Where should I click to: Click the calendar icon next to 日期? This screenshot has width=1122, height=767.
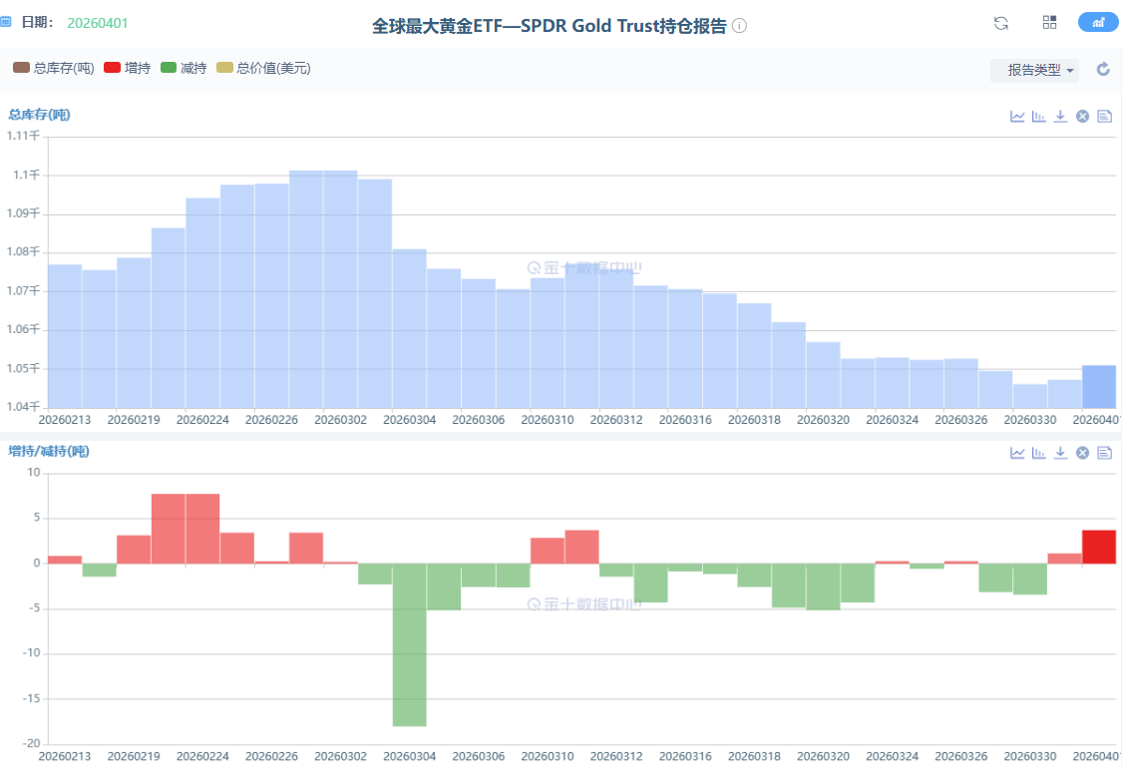click(6, 22)
